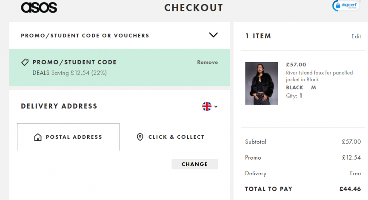Select the Postal Address tab label
368x200 pixels.
click(x=74, y=137)
